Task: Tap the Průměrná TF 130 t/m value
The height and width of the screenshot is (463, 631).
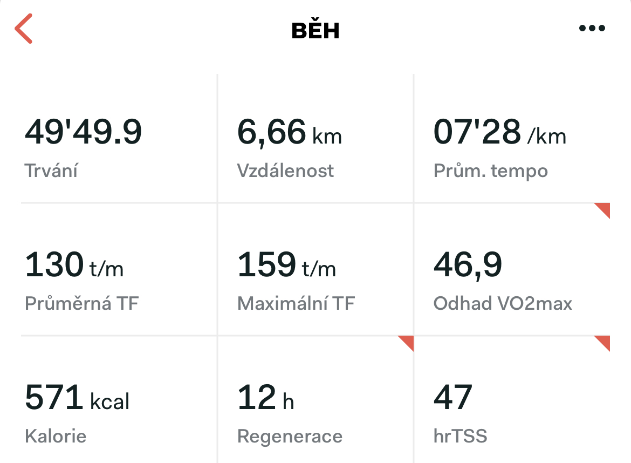Action: [x=74, y=264]
